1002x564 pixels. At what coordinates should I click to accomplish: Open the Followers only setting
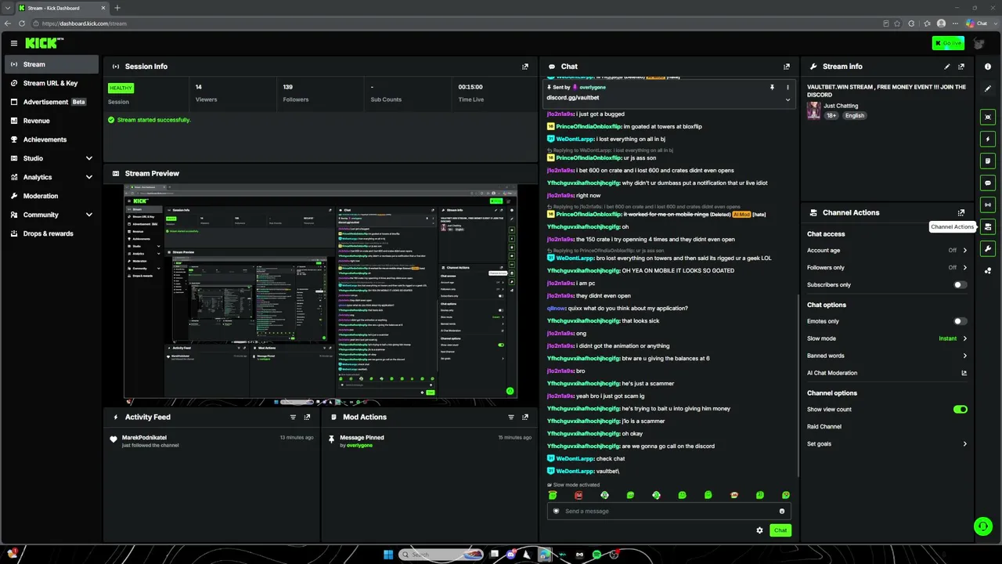coord(887,268)
